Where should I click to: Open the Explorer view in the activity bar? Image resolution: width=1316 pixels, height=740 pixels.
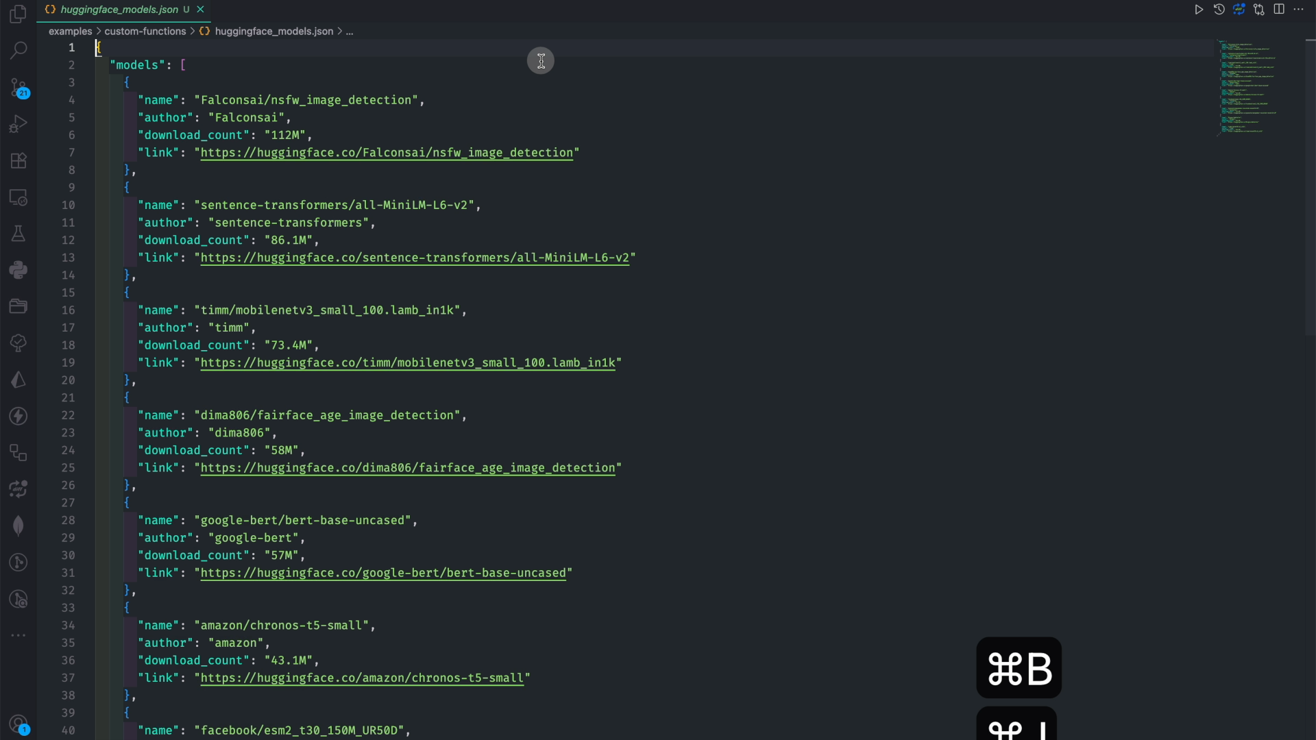[x=19, y=13]
